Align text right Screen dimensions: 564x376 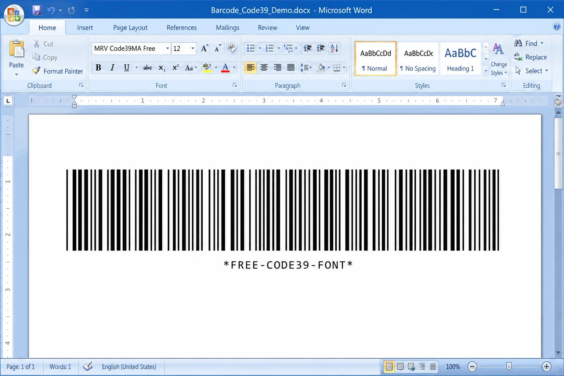click(278, 68)
